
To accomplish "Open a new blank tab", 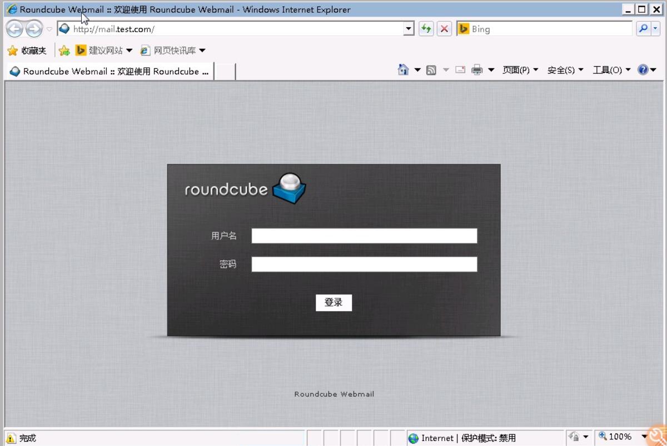I will [x=225, y=71].
